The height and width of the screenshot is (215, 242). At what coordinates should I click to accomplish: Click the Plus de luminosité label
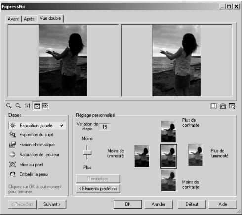click(219, 153)
